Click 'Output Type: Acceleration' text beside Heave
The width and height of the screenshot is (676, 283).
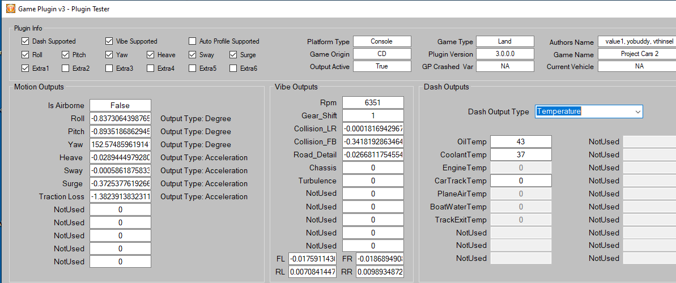pyautogui.click(x=204, y=158)
